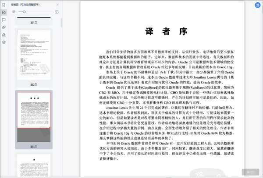
Task: Close the 缩略图 thumbnail panel
Action: (x=57, y=5)
